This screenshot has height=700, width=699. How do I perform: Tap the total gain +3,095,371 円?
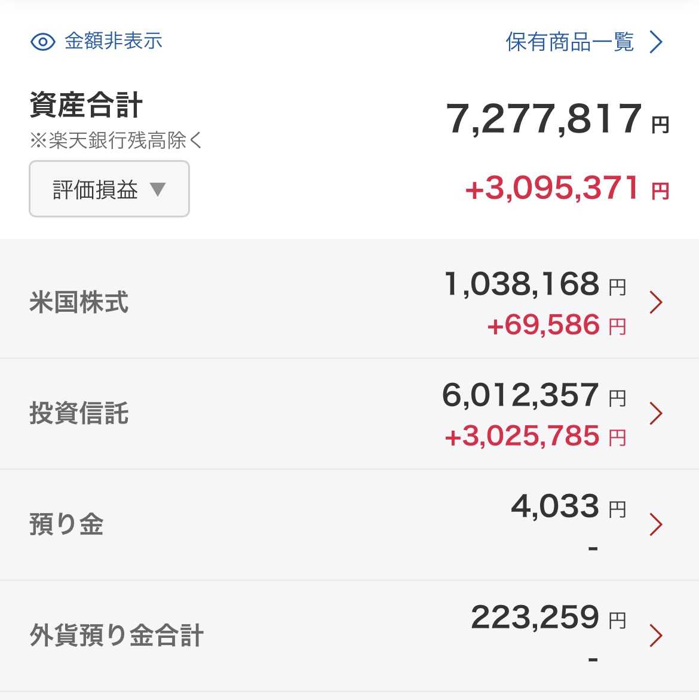(566, 189)
